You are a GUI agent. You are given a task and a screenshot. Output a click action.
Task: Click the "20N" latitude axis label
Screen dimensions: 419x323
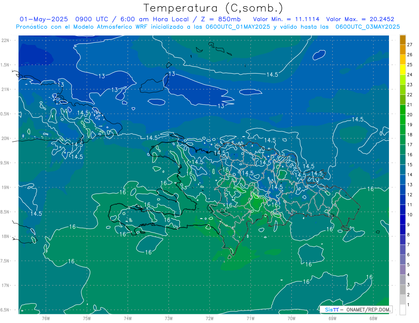(5, 138)
